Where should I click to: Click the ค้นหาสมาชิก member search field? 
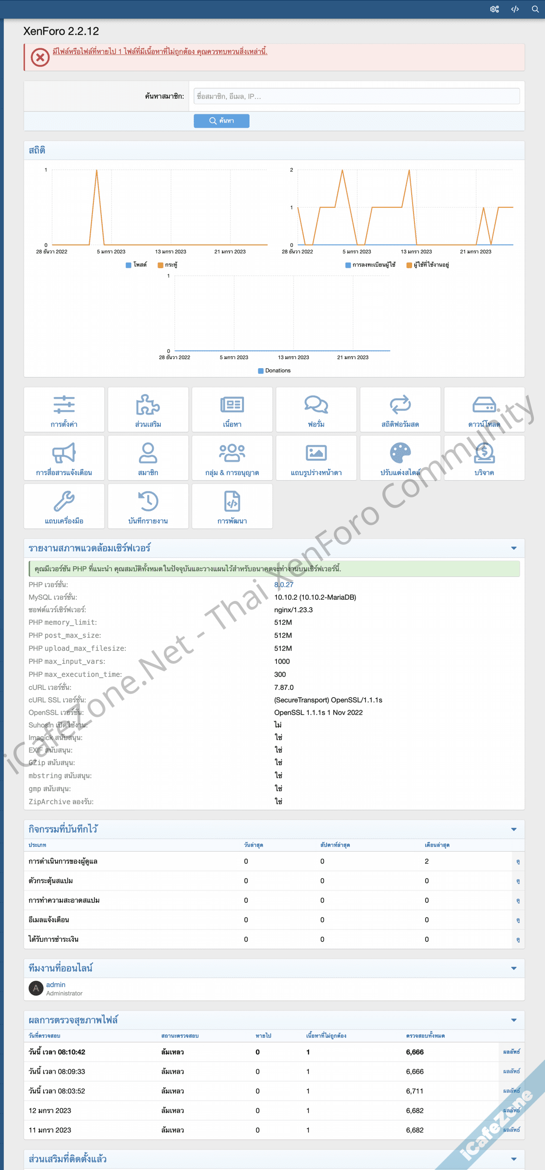click(x=356, y=96)
